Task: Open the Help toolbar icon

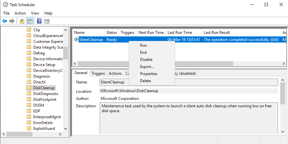Action: tap(39, 21)
